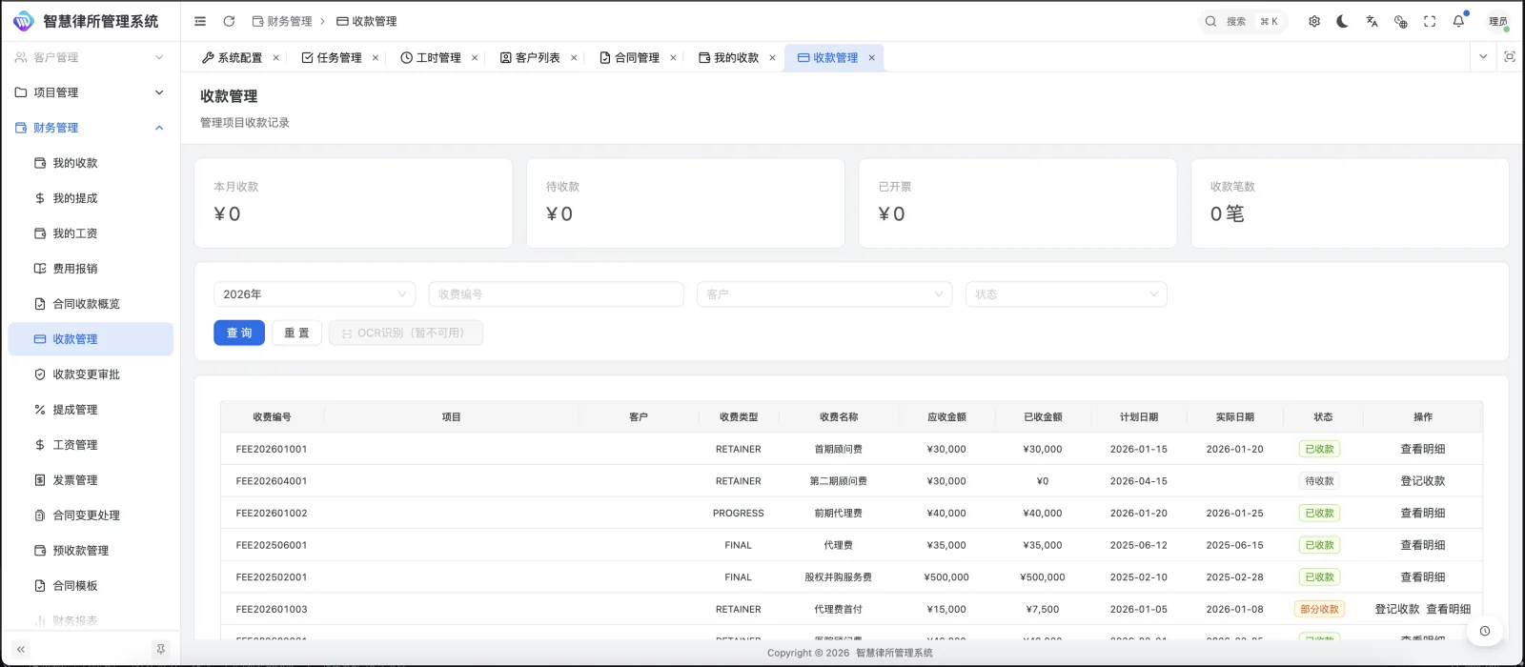
Task: Toggle dark mode moon icon
Action: (1342, 21)
